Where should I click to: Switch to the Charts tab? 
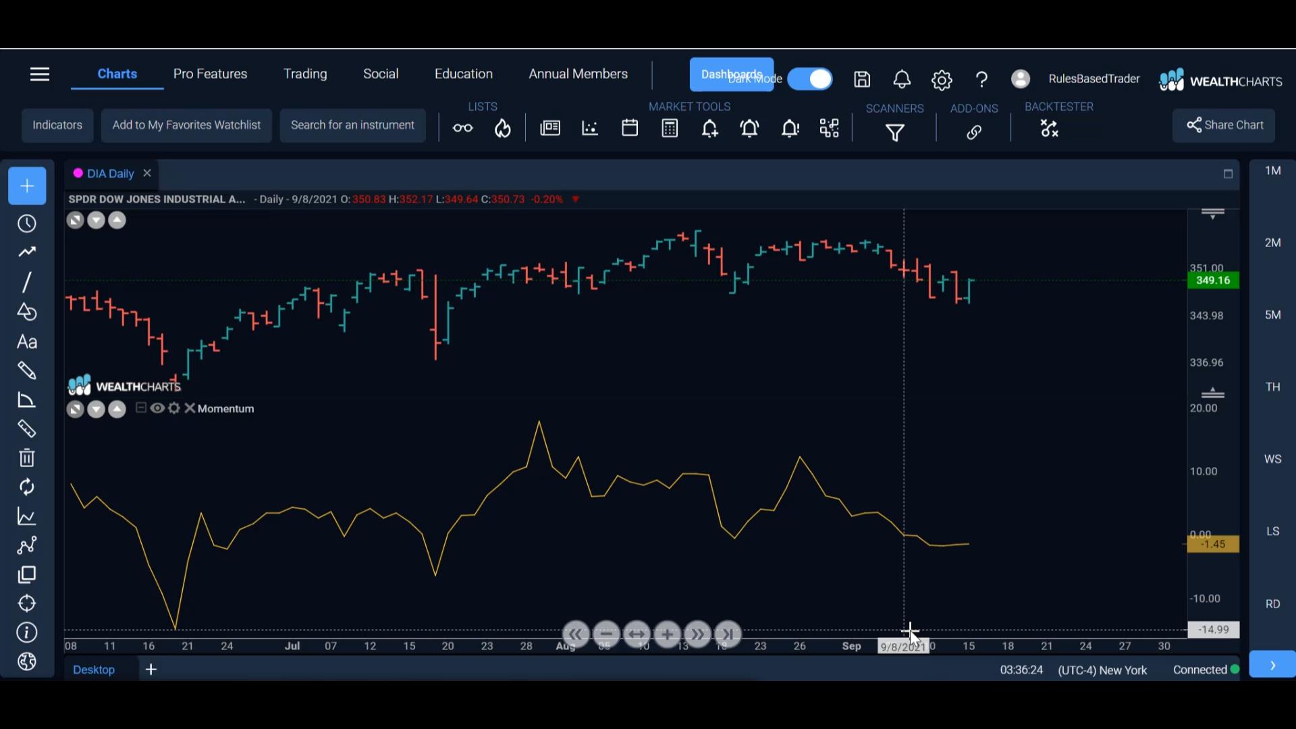coord(117,74)
